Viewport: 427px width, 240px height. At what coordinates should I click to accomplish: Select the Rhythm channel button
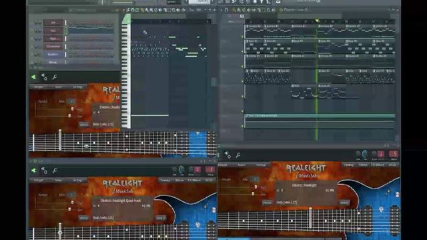coord(53,55)
